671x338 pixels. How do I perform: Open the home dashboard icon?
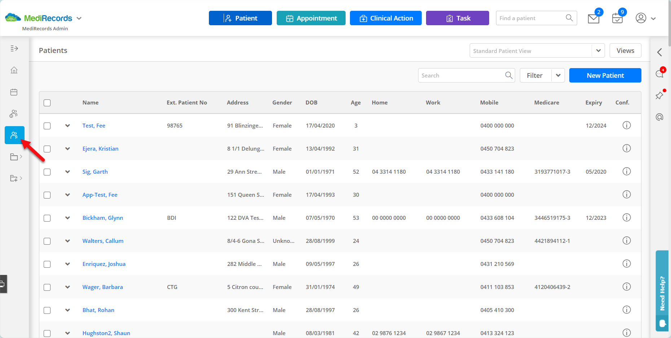pyautogui.click(x=14, y=70)
